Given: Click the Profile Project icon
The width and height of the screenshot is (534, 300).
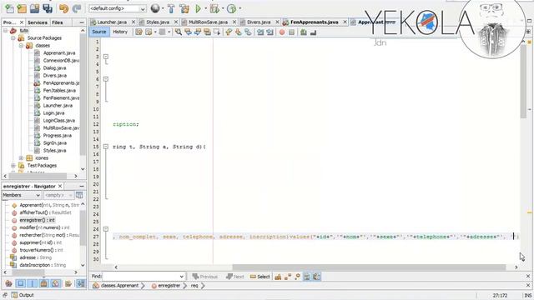Looking at the screenshot, I should 232,8.
